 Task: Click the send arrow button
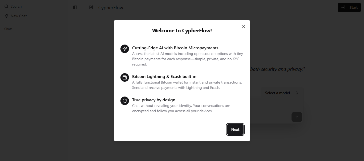pos(297,117)
